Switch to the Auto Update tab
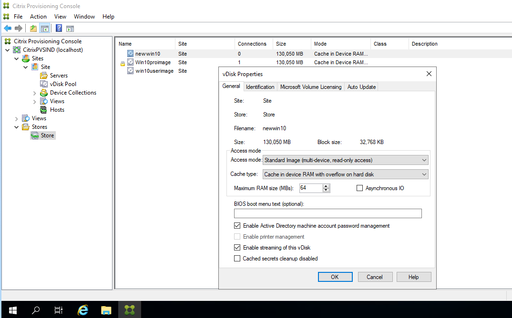The image size is (512, 318). [x=361, y=87]
